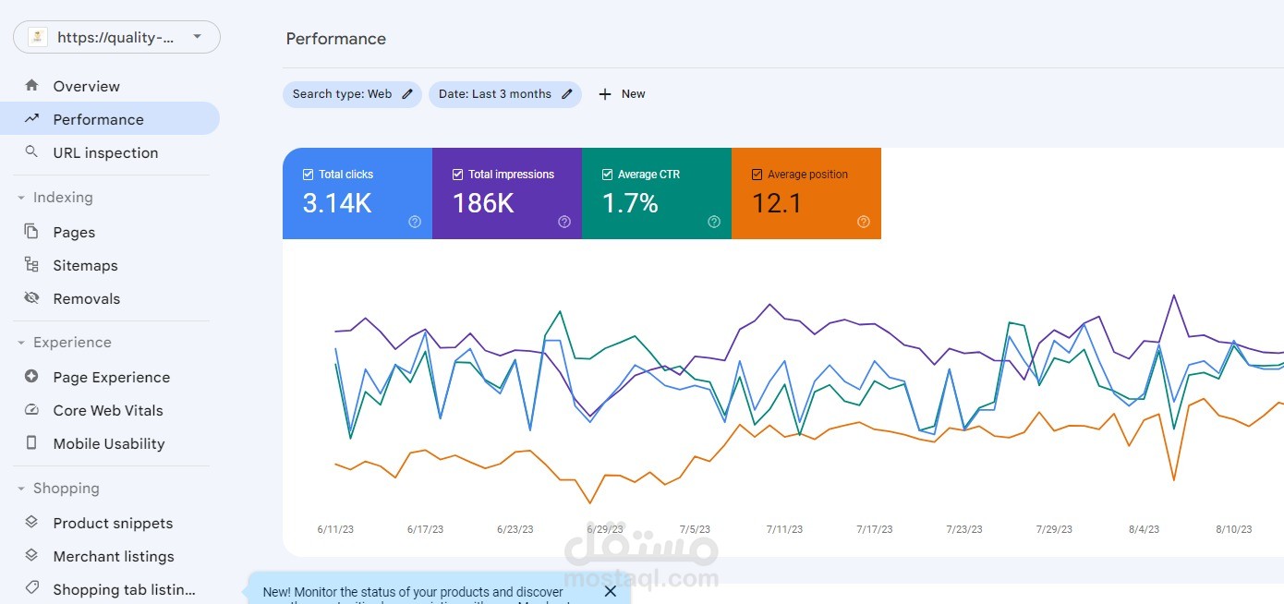This screenshot has width=1284, height=604.
Task: Click the 8/10/23 date label on chart
Action: pyautogui.click(x=1233, y=529)
